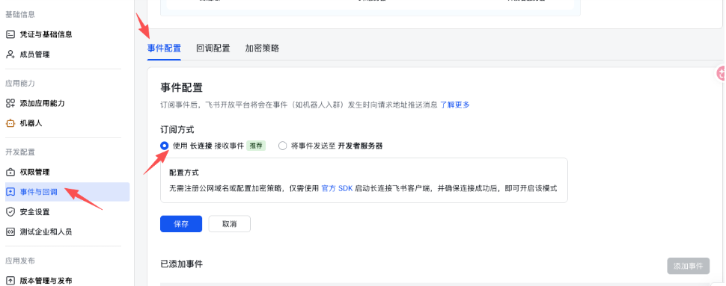Click the 取消 button

coord(230,223)
